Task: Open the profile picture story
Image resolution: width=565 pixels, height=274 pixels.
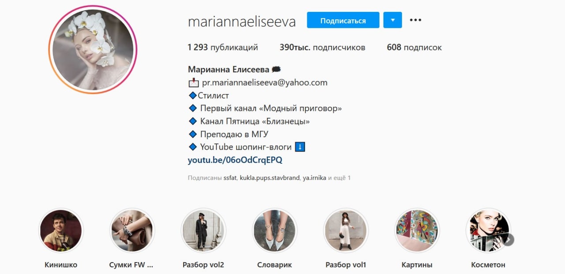Action: pos(93,49)
